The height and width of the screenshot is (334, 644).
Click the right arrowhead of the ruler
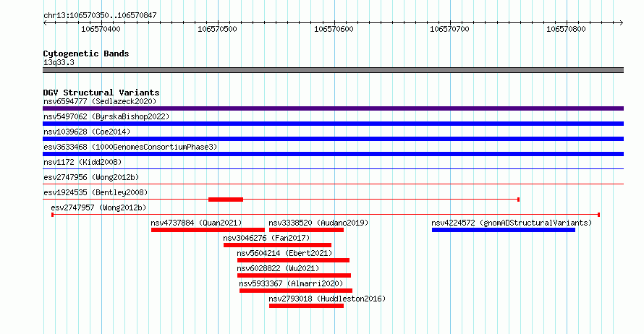tap(622, 23)
